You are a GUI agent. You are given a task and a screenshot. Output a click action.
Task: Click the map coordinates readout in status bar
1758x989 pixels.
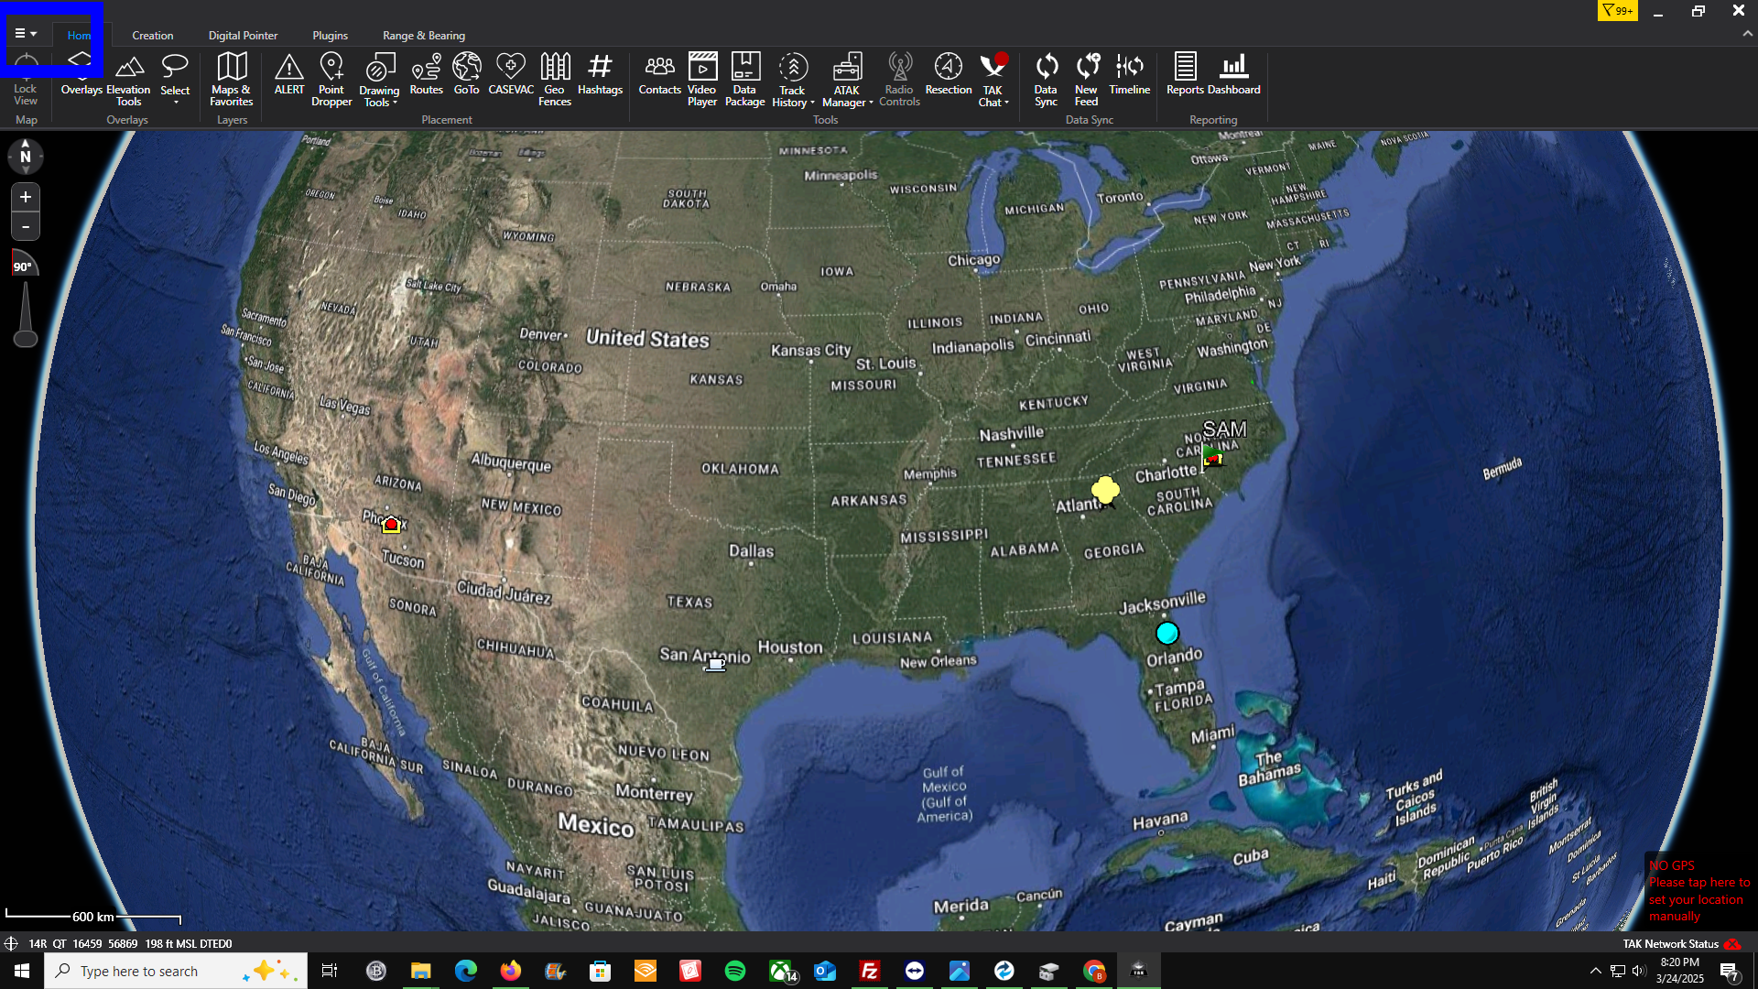click(130, 944)
